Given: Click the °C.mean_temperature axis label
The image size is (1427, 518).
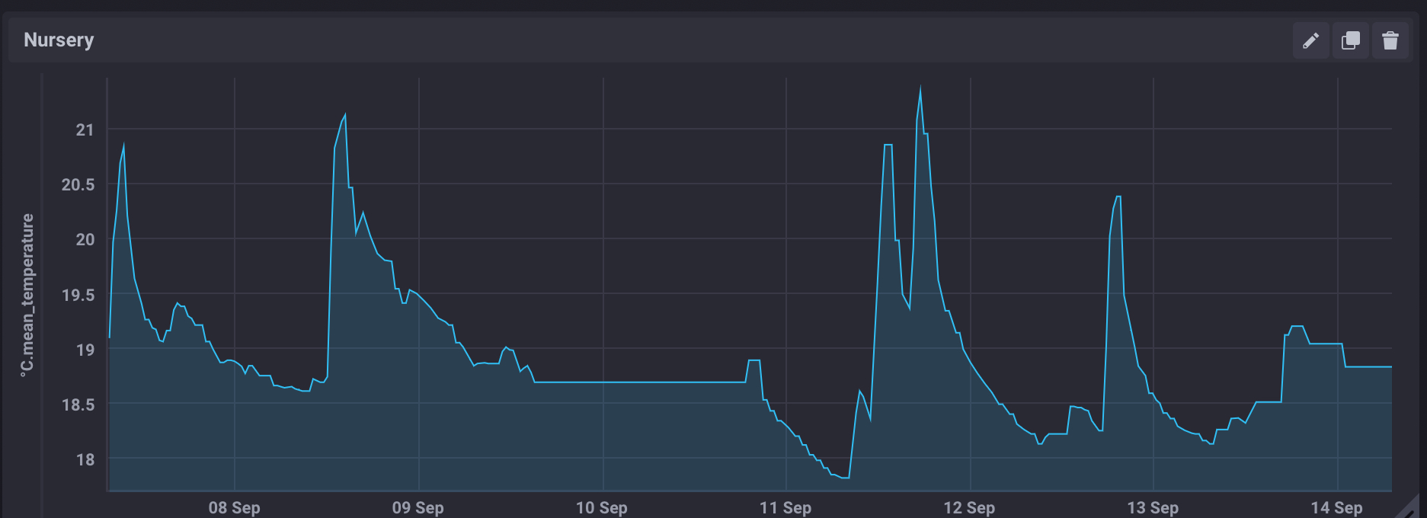Looking at the screenshot, I should (27, 295).
